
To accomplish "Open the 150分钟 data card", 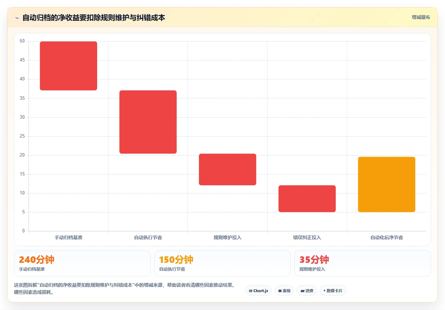I will pos(222,263).
